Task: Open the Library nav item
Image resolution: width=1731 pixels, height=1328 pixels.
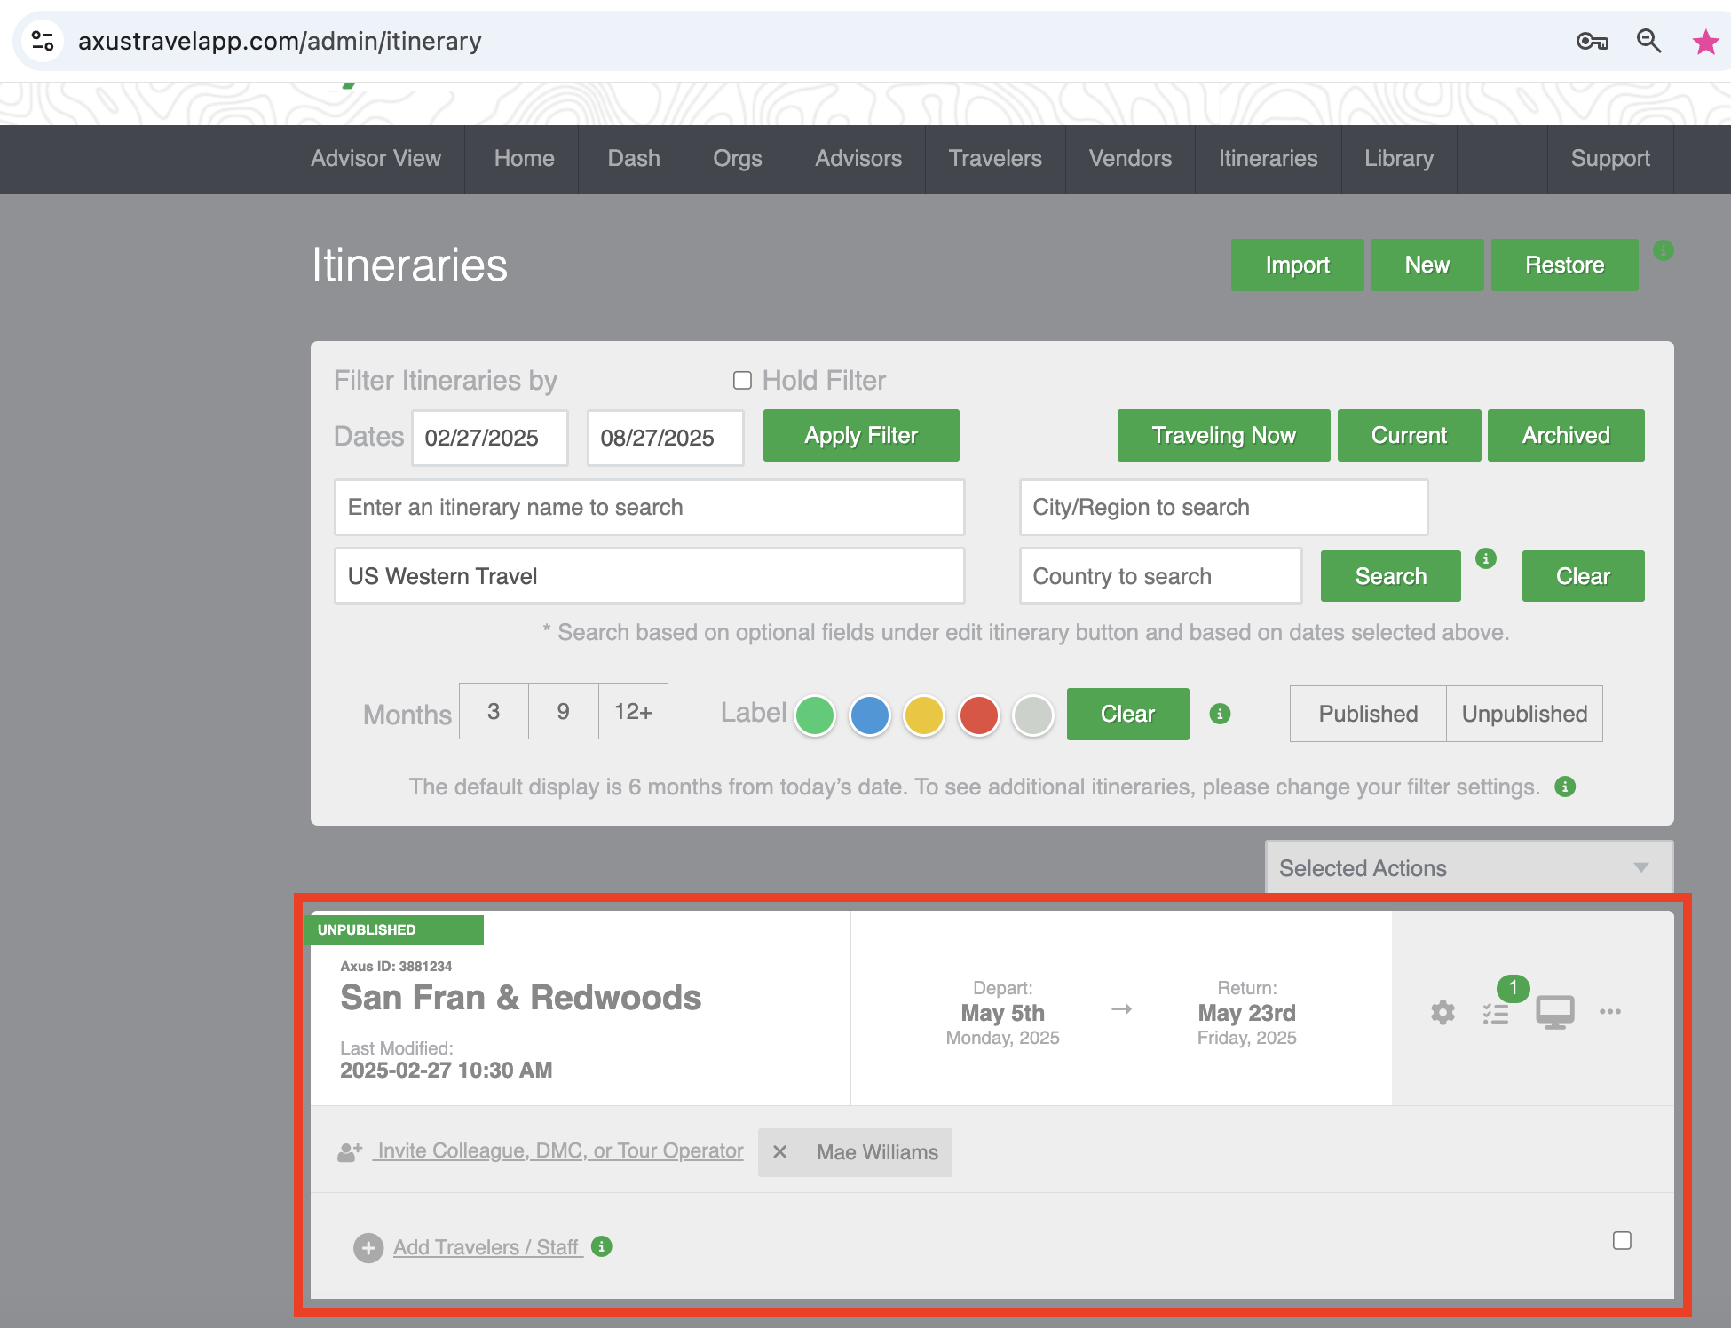Action: point(1399,158)
